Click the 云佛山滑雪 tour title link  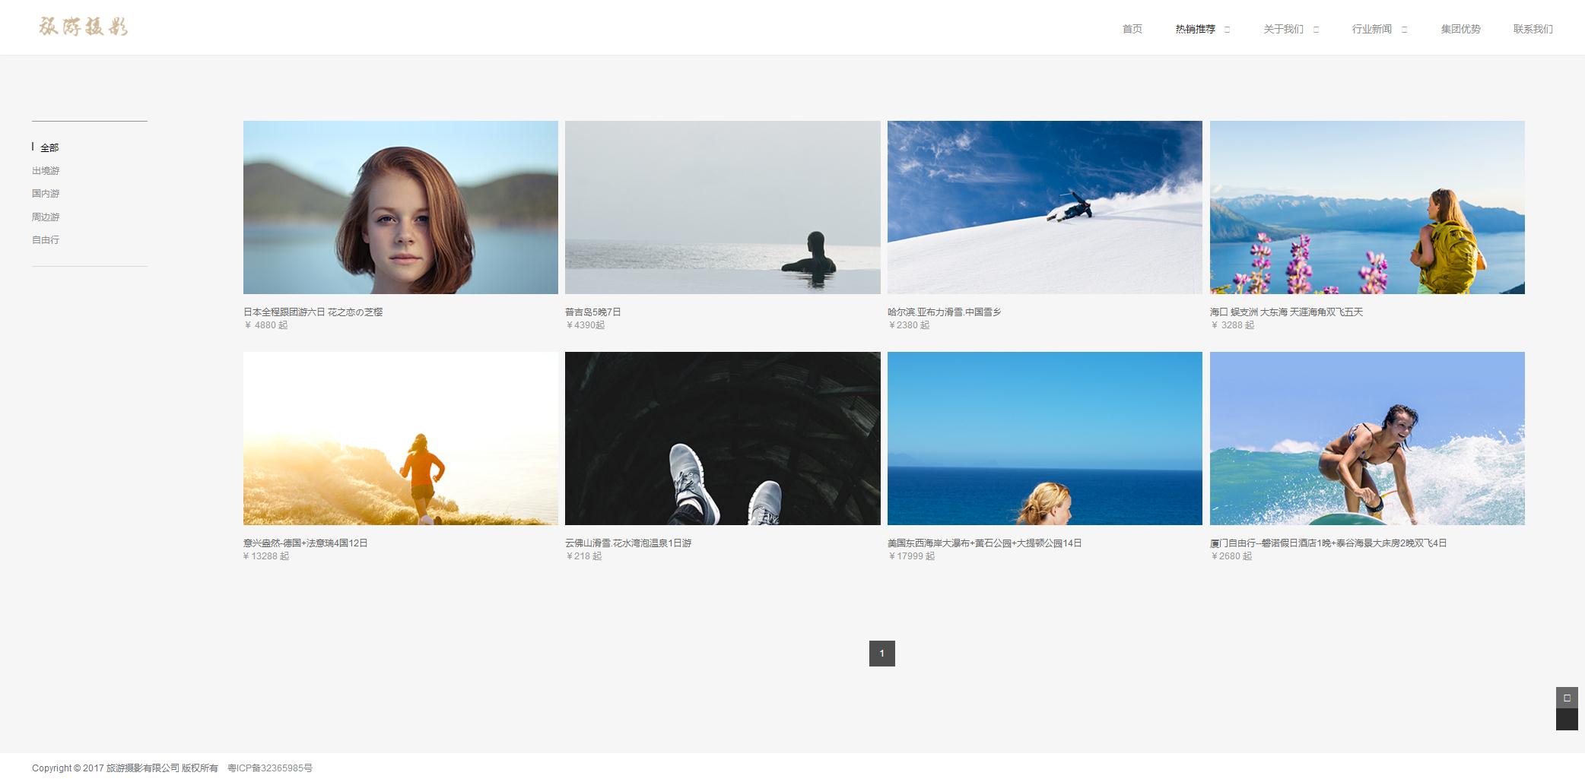point(628,543)
